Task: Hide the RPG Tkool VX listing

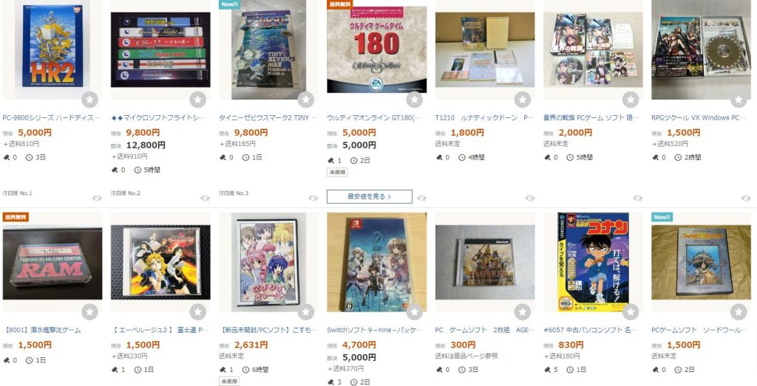Action: 746,198
